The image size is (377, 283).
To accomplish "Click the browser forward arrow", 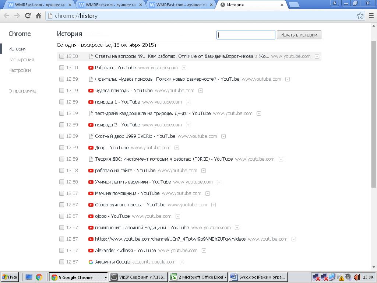I will pos(17,16).
